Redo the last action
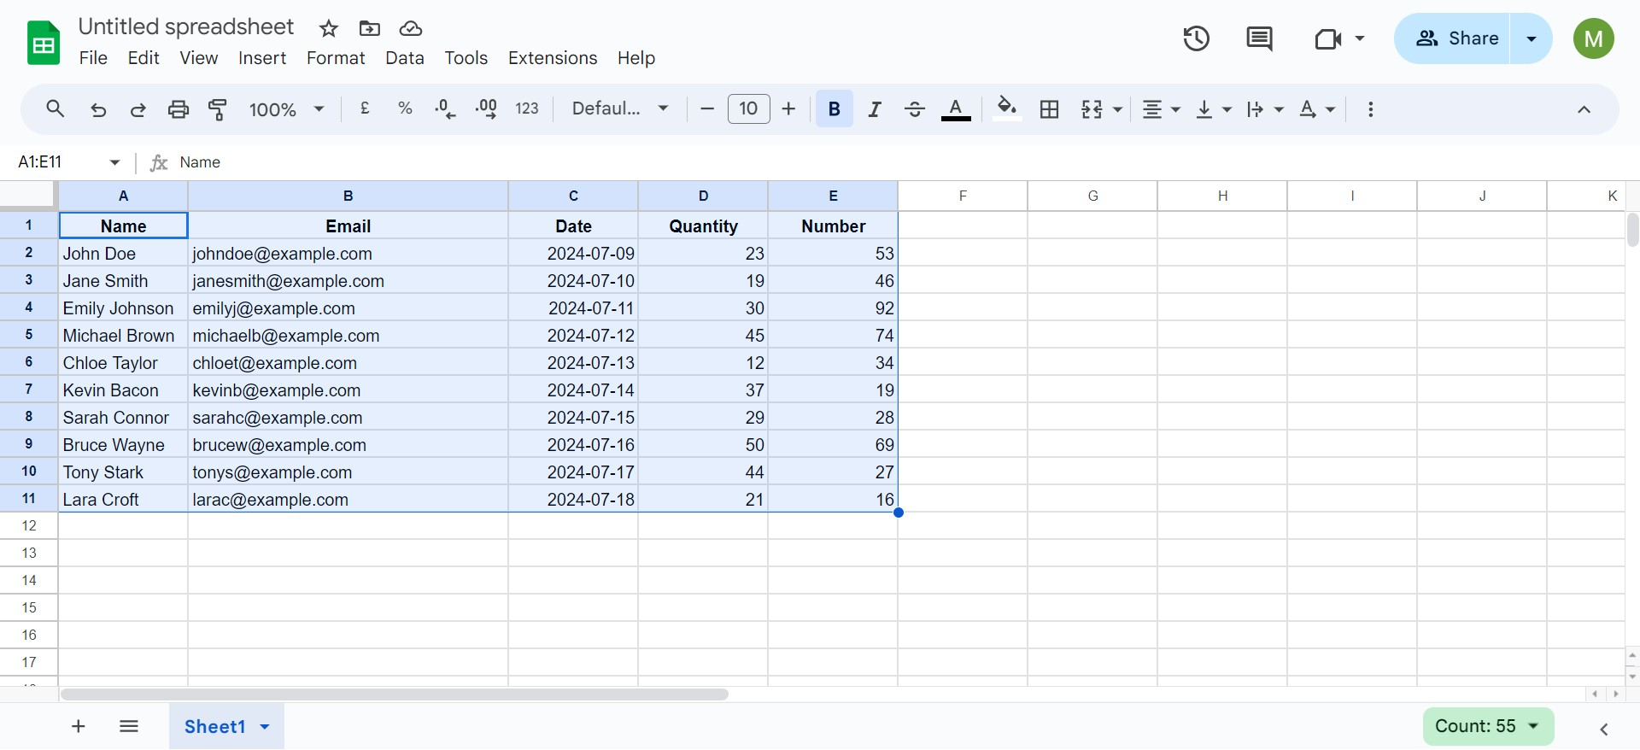The image size is (1640, 750). click(138, 109)
